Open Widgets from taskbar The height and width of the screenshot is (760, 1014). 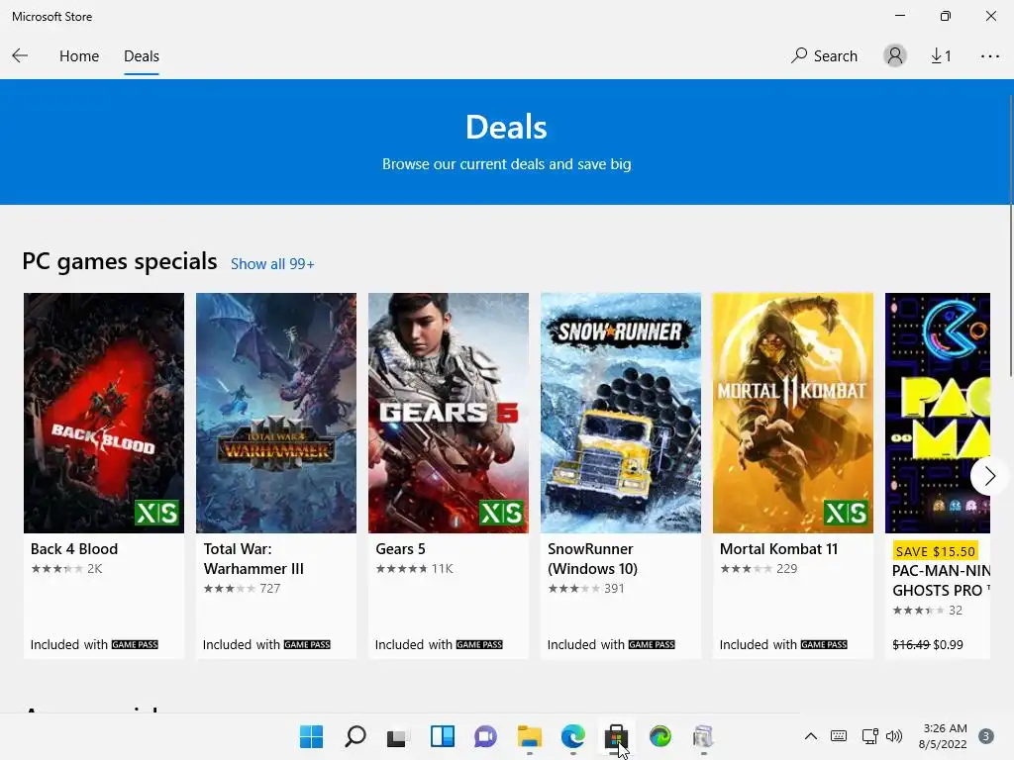click(443, 736)
